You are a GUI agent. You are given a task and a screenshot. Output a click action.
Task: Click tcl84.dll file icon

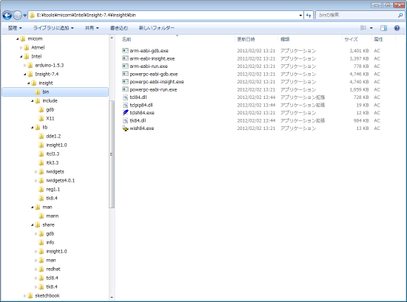coord(125,97)
